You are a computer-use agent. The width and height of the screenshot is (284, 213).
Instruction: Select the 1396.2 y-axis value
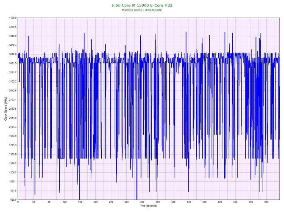(13, 163)
